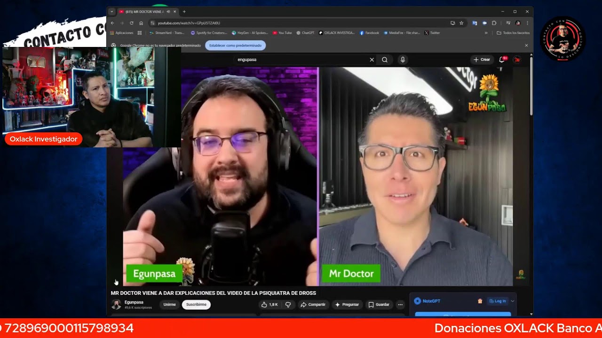Dismiss the default browser notification bar
Viewport: 602px width, 338px height.
pos(526,46)
